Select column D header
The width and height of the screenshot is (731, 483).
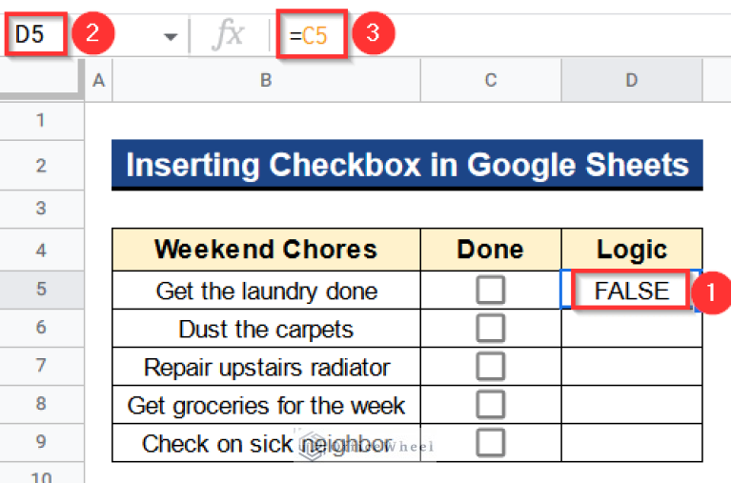[631, 81]
